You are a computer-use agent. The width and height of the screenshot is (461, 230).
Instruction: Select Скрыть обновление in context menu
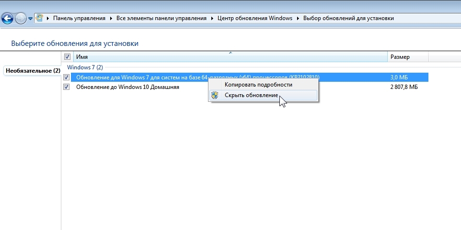pos(251,95)
